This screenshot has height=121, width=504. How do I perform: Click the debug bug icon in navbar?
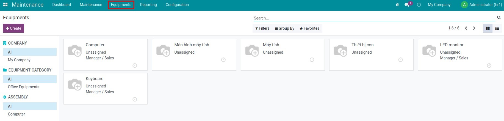click(x=397, y=5)
